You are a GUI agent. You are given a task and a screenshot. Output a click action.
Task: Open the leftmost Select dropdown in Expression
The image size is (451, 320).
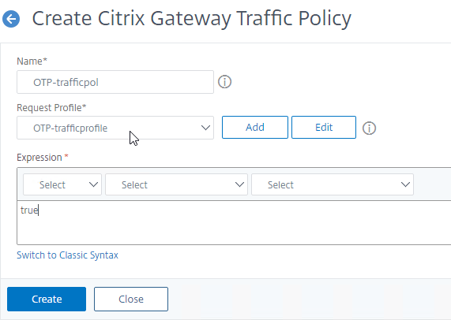pyautogui.click(x=62, y=184)
